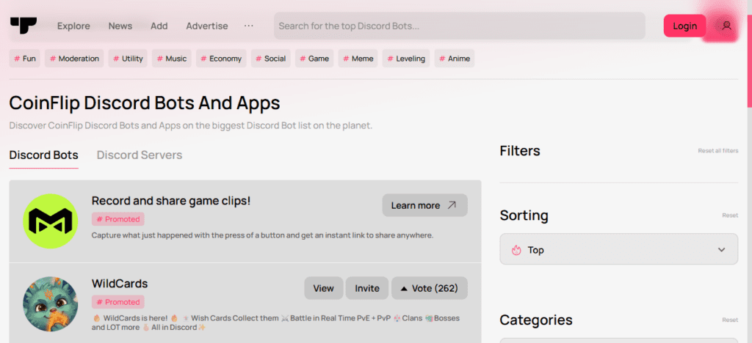The image size is (752, 343).
Task: Select the Economy tag
Action: click(221, 59)
